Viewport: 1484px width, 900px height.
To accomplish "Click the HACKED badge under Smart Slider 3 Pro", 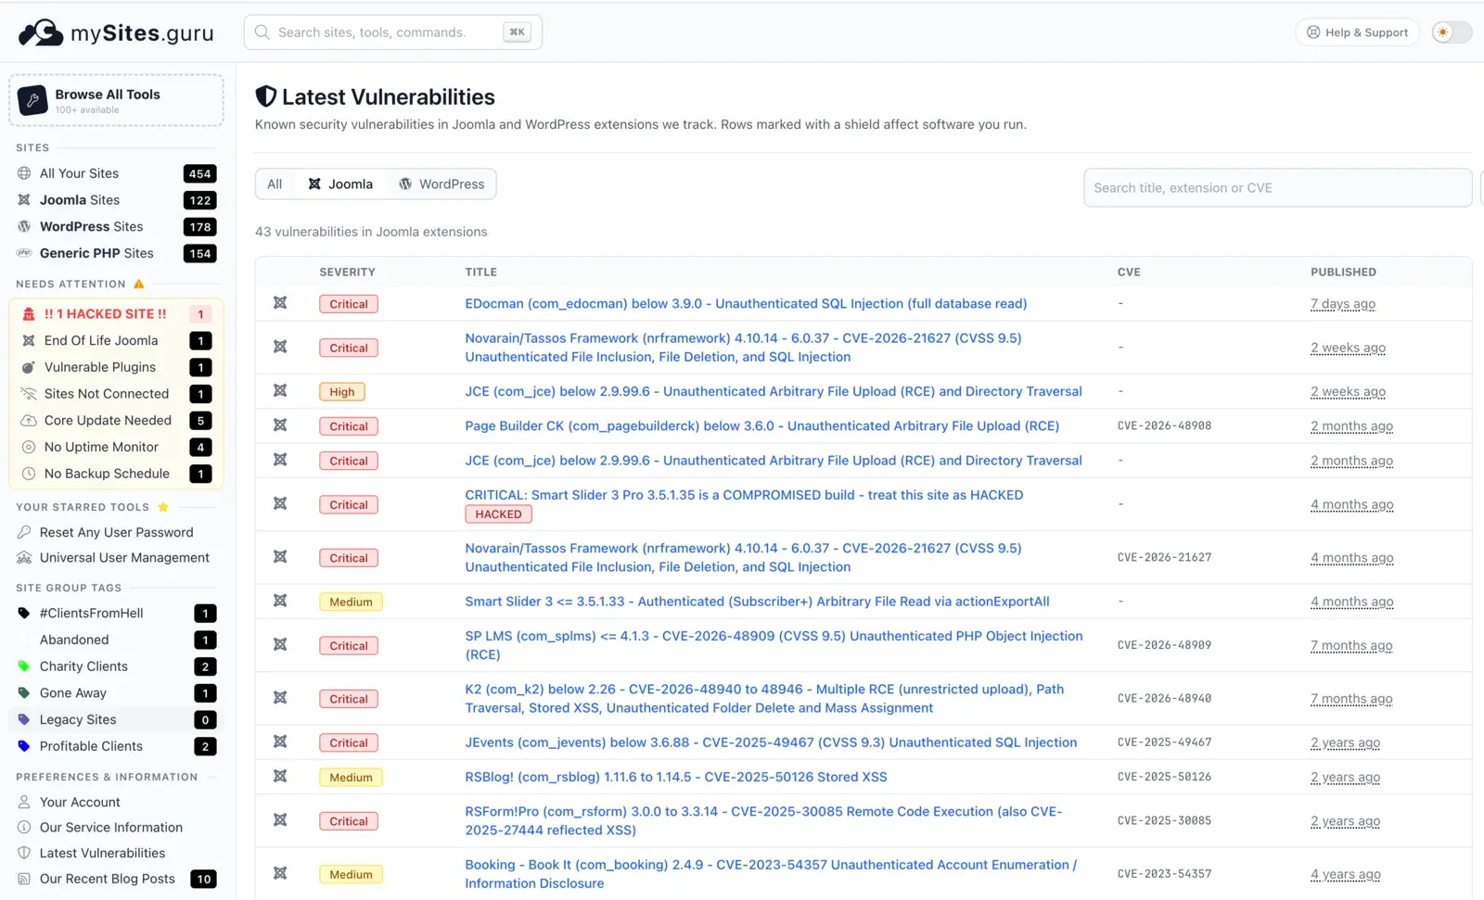I will coord(498,515).
